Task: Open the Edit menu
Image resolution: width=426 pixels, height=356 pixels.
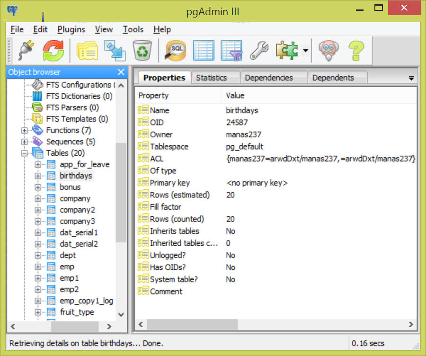Action: (x=40, y=29)
